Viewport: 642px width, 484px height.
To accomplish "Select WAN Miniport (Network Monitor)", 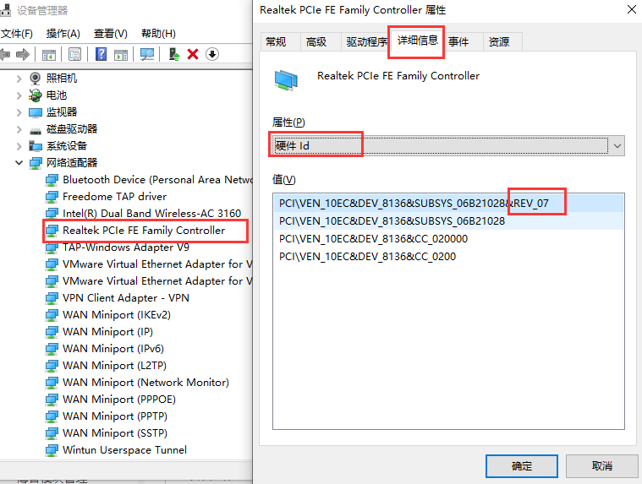I will coord(145,383).
